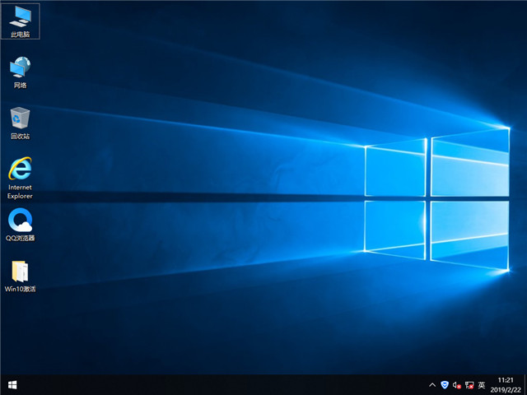Open the Windows Start menu
Screen dimensions: 527x395
[x=12, y=385]
